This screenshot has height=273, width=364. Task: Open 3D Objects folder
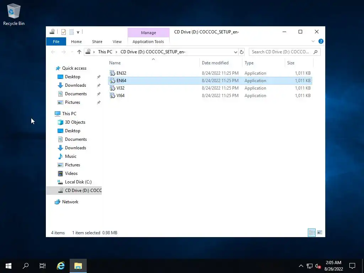click(75, 122)
